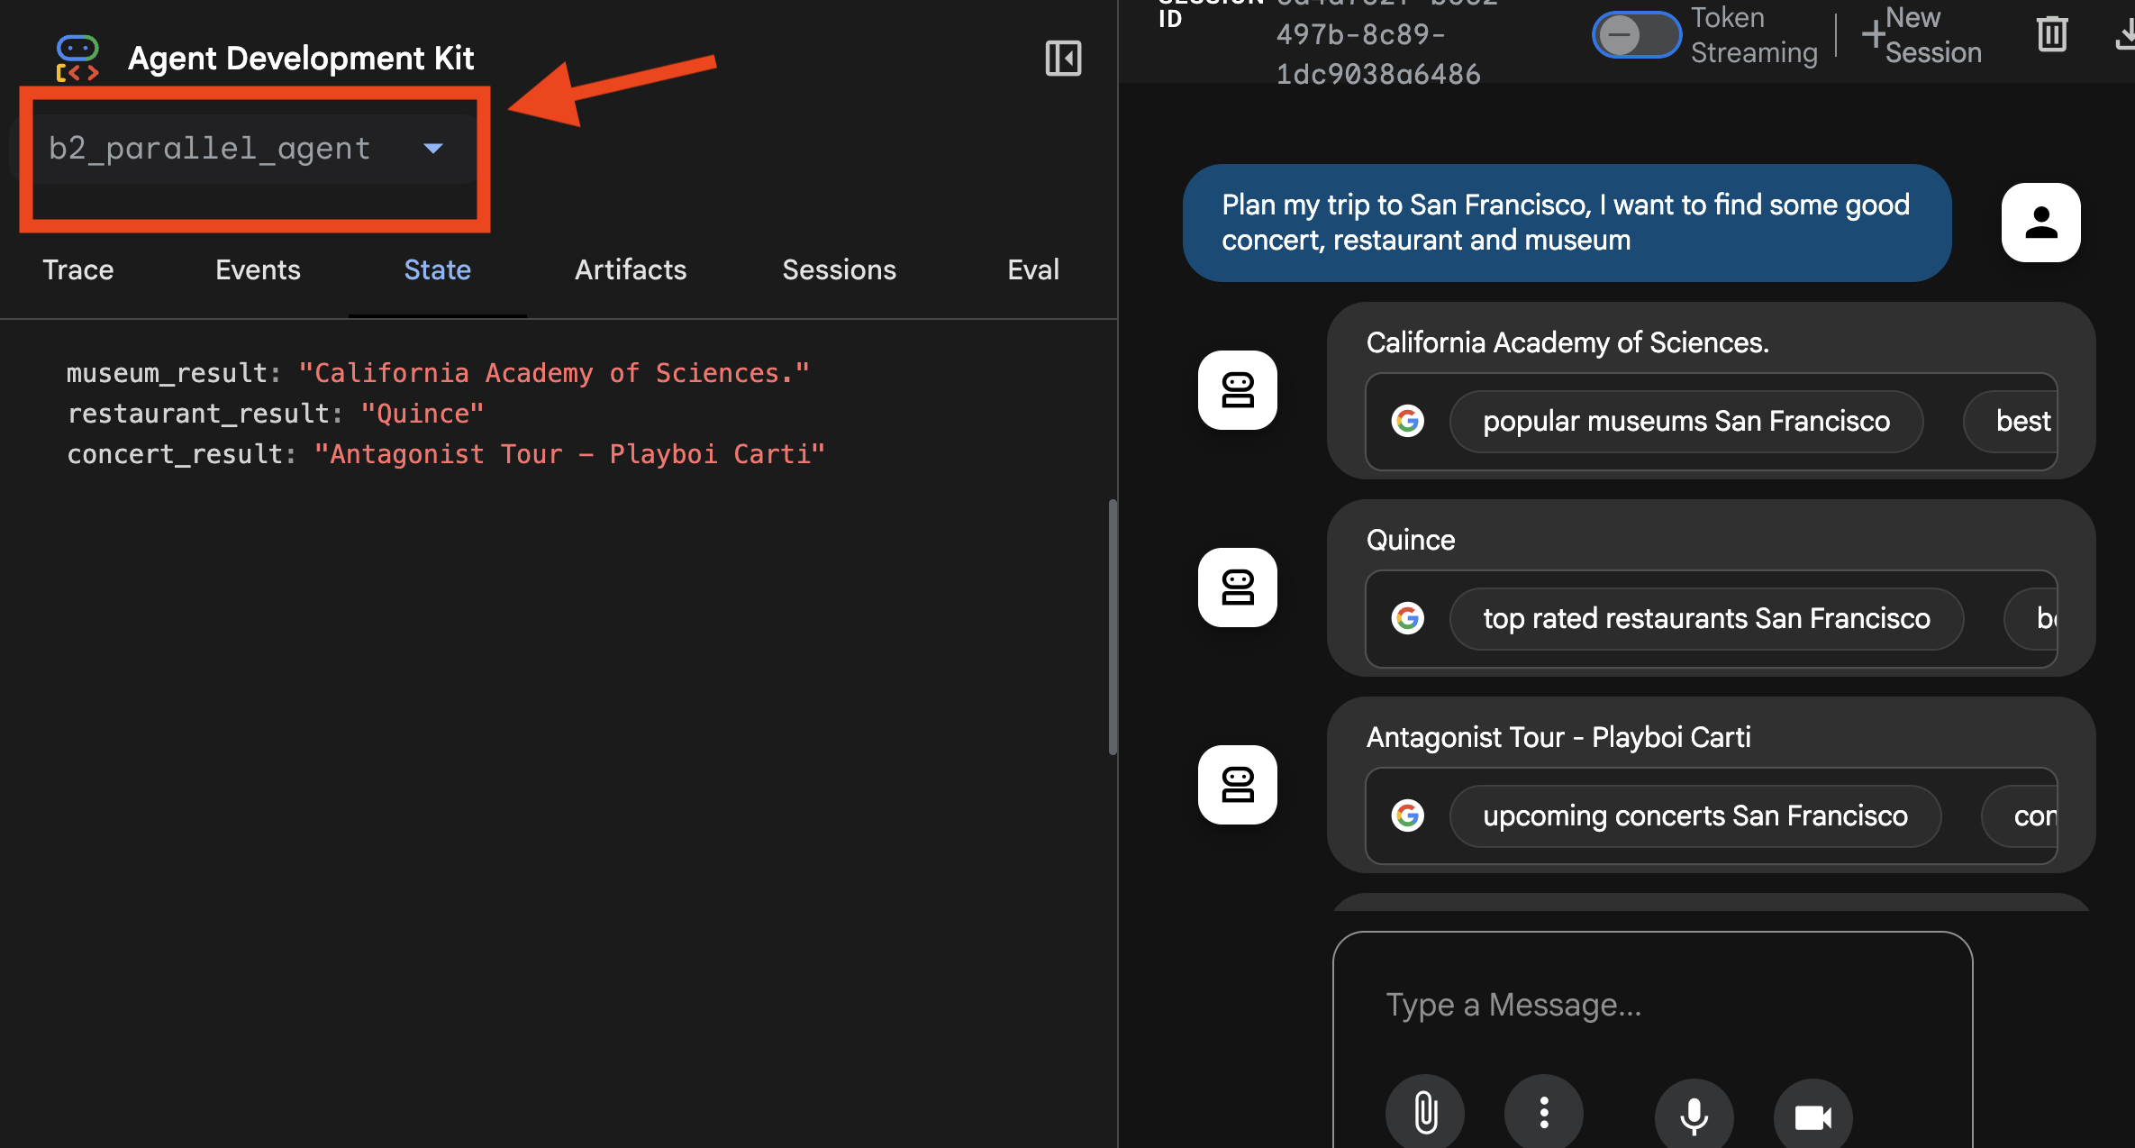
Task: Click 'popular museums San Francisco' search chip
Action: coord(1685,421)
